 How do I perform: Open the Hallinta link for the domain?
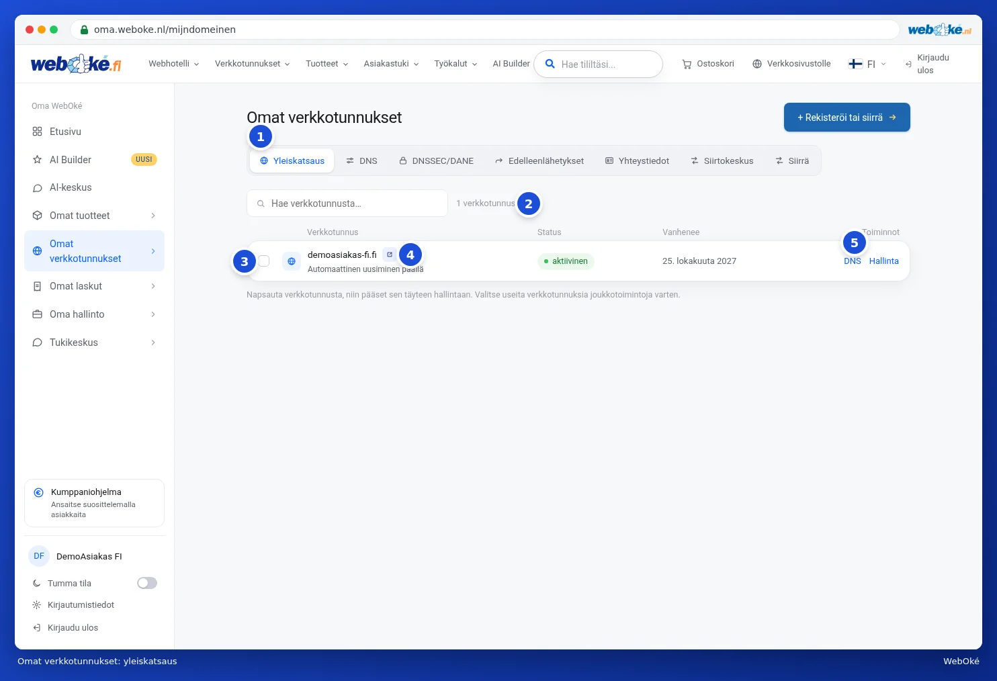tap(884, 261)
